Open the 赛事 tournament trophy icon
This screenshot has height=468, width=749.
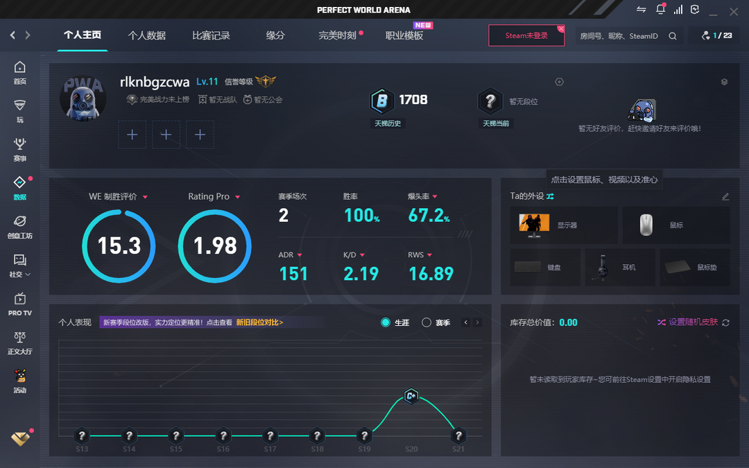coord(19,148)
